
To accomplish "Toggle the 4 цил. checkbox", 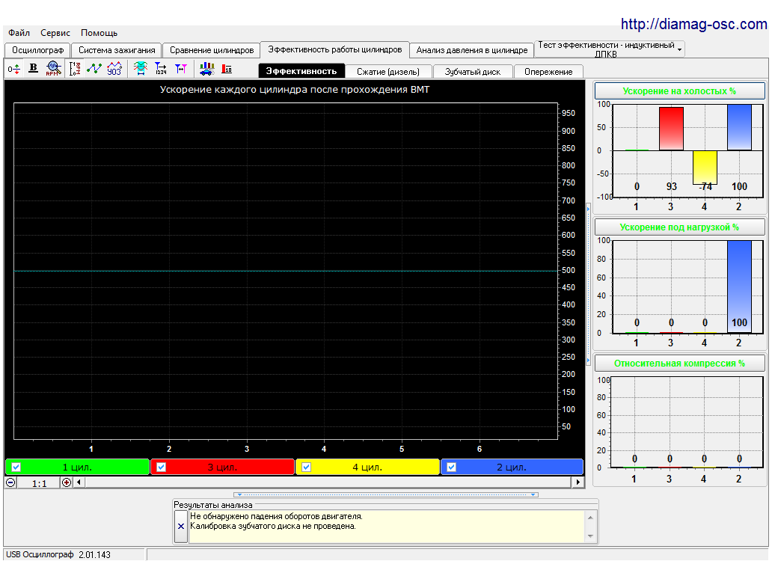I will (x=307, y=467).
